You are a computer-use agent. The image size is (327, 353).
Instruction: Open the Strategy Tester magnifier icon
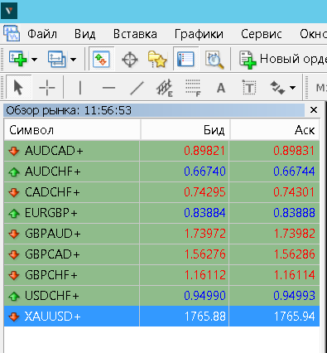click(214, 59)
